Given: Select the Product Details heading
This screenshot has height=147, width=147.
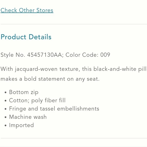Looking at the screenshot, I should click(x=26, y=37).
